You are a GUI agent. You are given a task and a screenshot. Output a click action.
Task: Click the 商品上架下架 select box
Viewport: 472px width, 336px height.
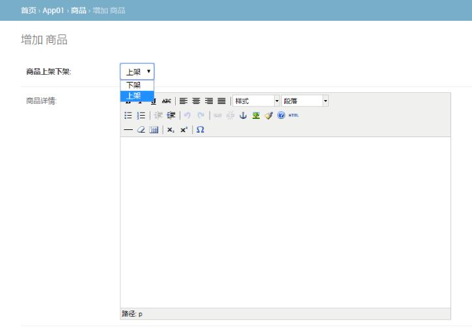click(137, 71)
